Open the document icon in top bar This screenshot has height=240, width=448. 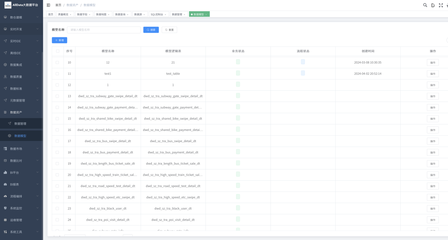tap(433, 5)
